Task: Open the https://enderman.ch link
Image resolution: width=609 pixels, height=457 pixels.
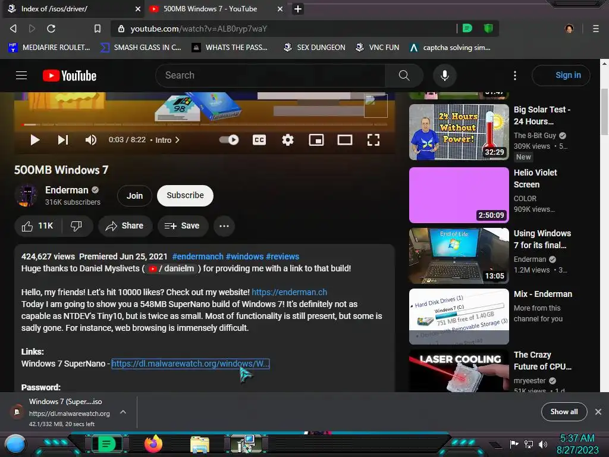Action: (290, 292)
